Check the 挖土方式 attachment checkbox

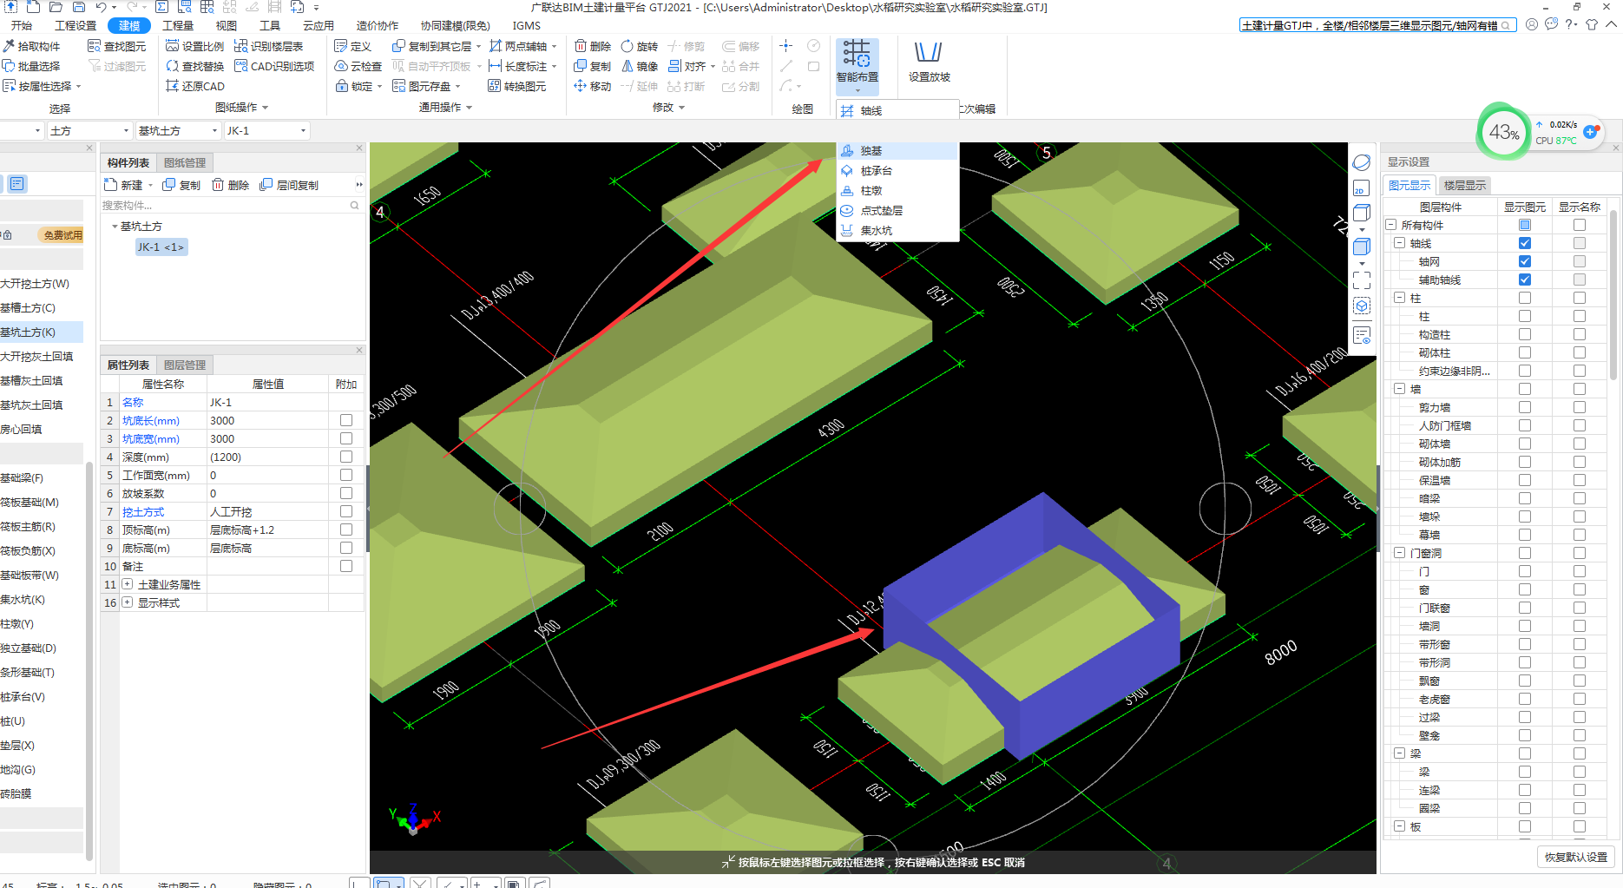coord(346,511)
